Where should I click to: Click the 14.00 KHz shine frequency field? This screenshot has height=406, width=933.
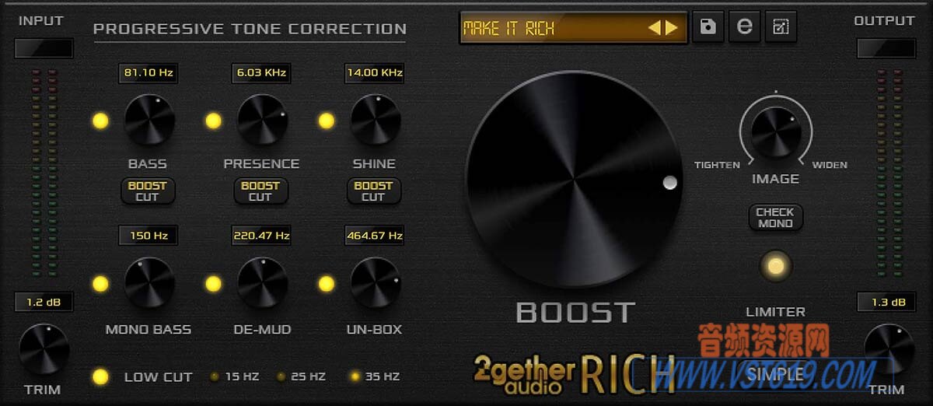coord(374,73)
